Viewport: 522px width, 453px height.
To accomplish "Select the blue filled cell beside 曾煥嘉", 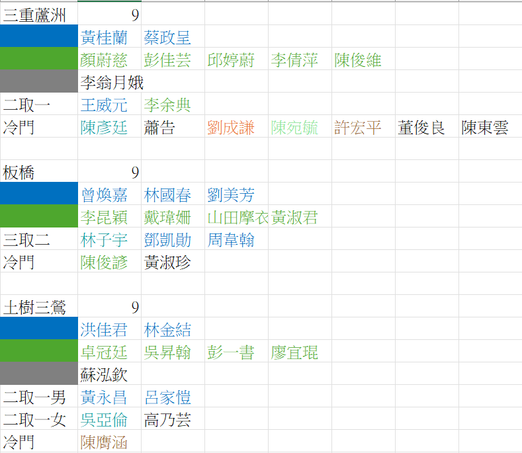I will (x=39, y=193).
